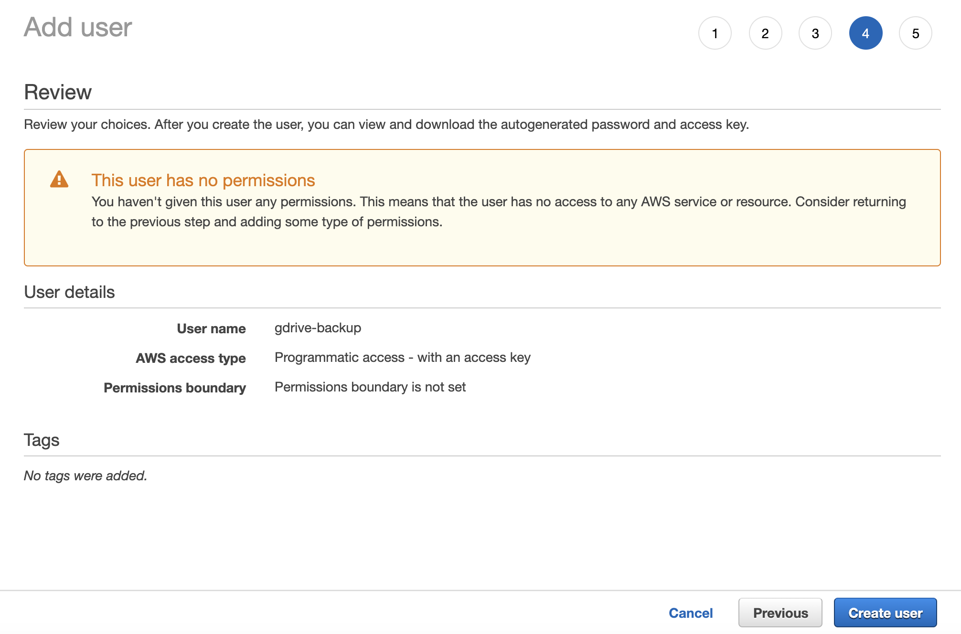961x634 pixels.
Task: Click the Create user button
Action: pyautogui.click(x=885, y=613)
